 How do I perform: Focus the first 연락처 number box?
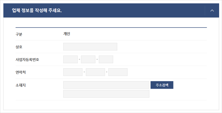[73, 72]
